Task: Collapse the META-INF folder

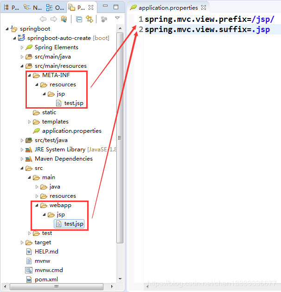Action: click(29, 75)
